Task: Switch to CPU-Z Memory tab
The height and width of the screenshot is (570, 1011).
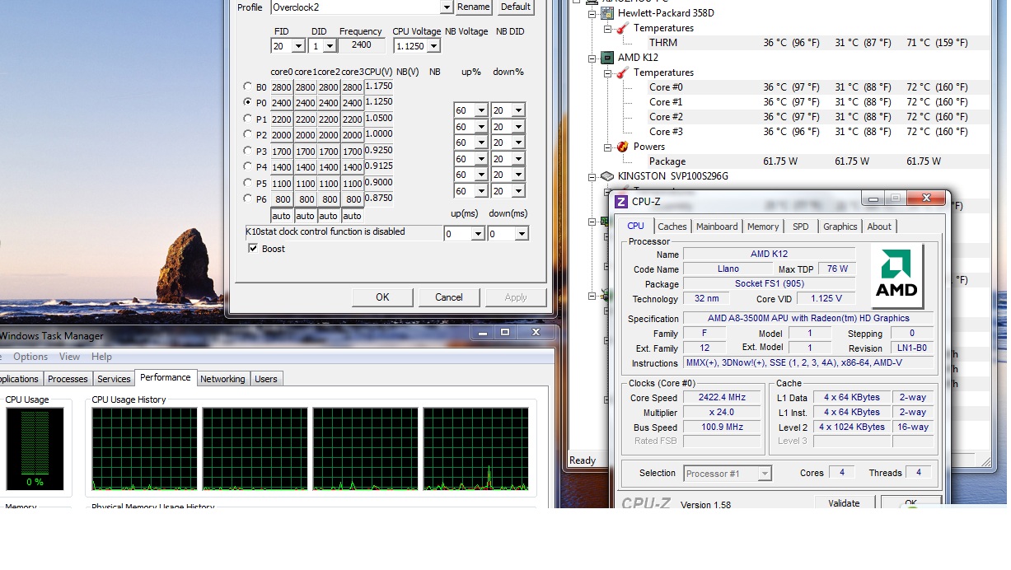Action: [763, 227]
